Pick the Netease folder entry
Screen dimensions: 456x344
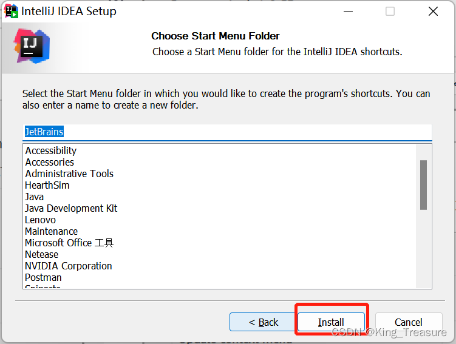point(41,255)
